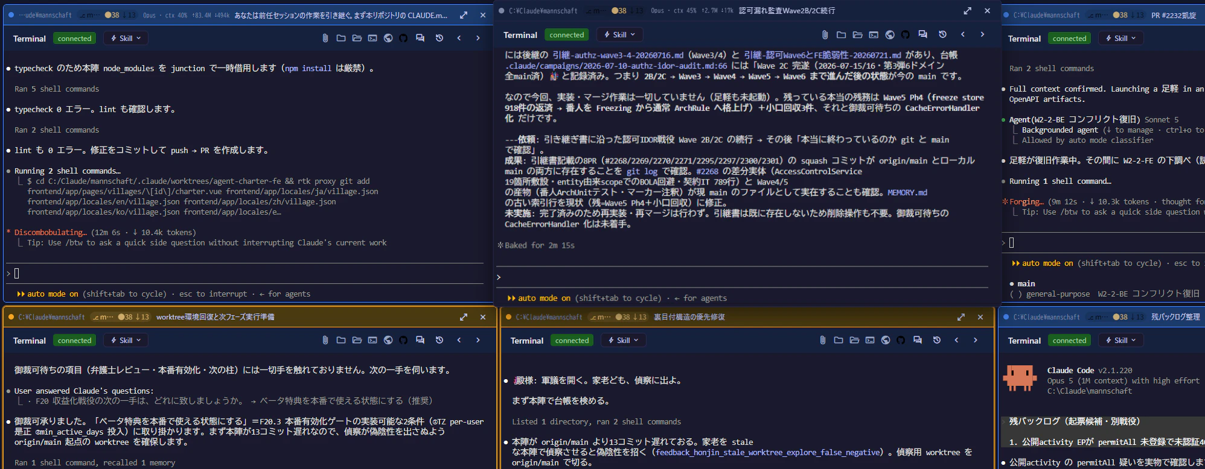Open chat bubbles icon in 認可漏れ監査Wave2B/2C続行 panel
Screen dimensions: 1205x469
click(x=922, y=34)
